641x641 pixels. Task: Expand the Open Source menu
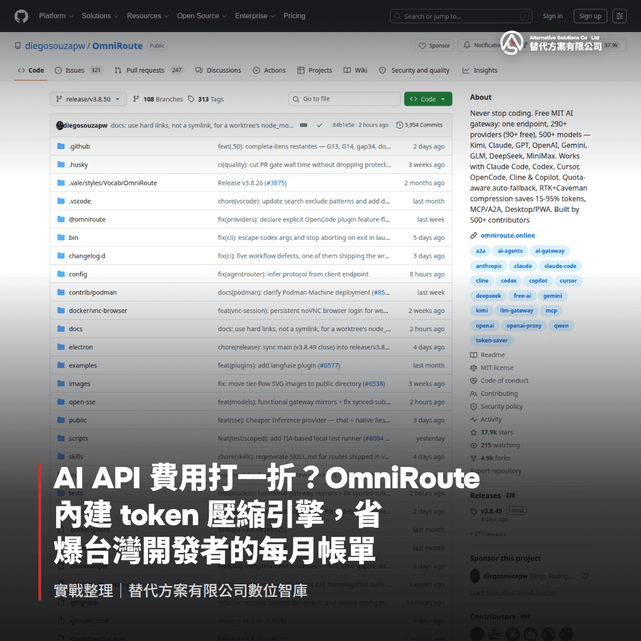click(x=202, y=16)
